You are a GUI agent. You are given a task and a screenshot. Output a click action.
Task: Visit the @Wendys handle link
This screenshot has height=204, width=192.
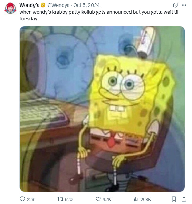point(58,5)
